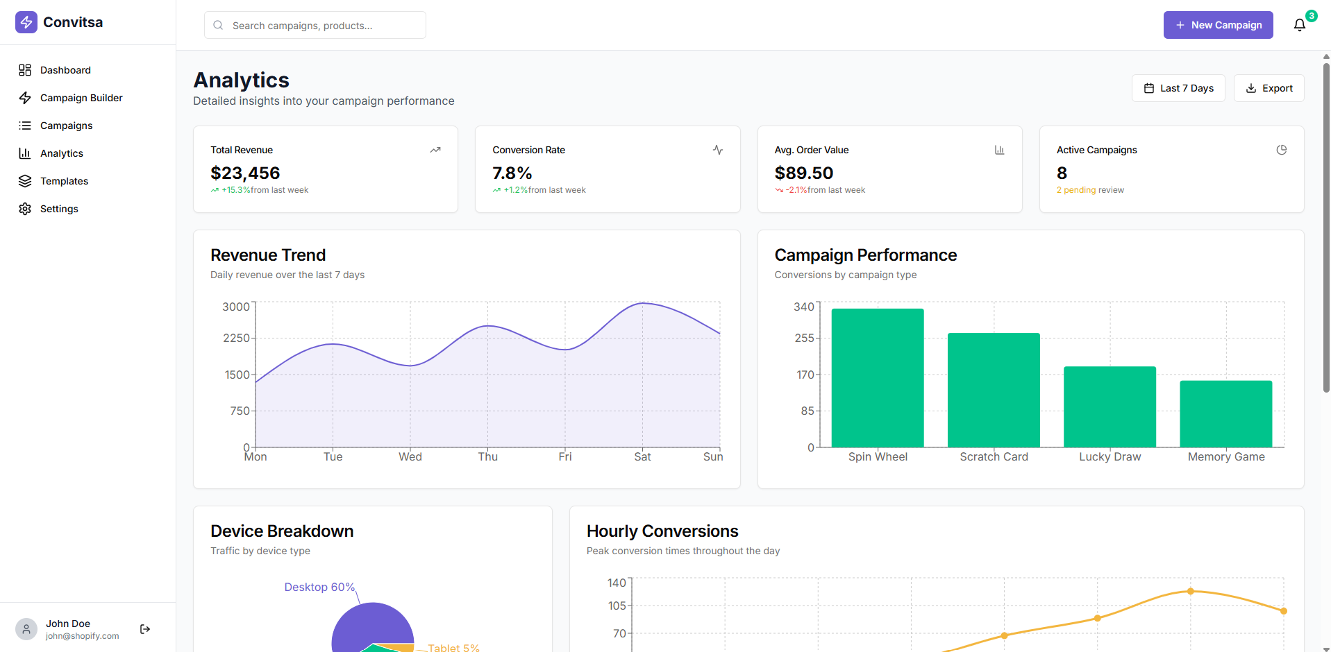Click the Memory Game bar in the chart
1331x652 pixels.
1226,414
